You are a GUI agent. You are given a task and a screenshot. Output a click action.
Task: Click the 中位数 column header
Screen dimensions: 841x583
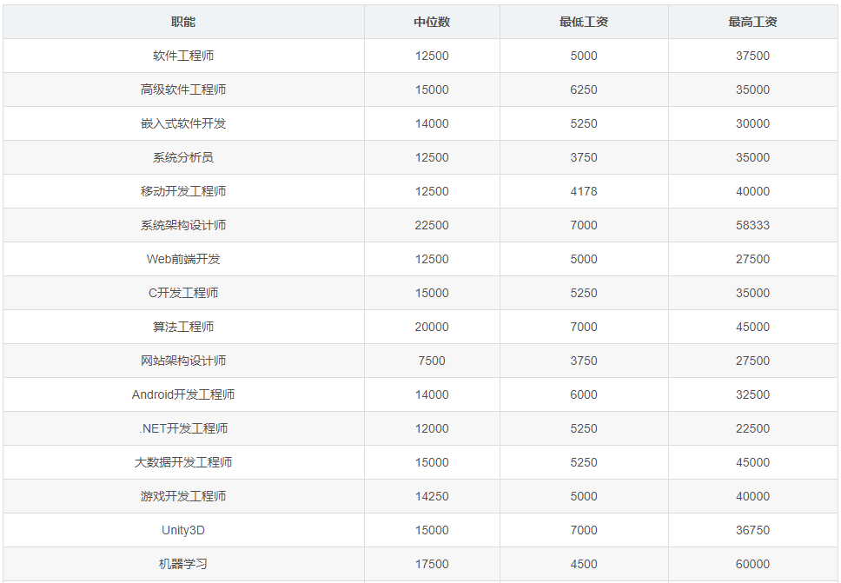pos(432,22)
